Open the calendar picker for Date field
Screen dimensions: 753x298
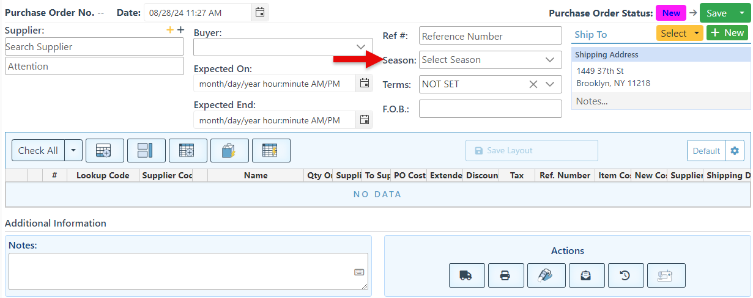(x=260, y=12)
